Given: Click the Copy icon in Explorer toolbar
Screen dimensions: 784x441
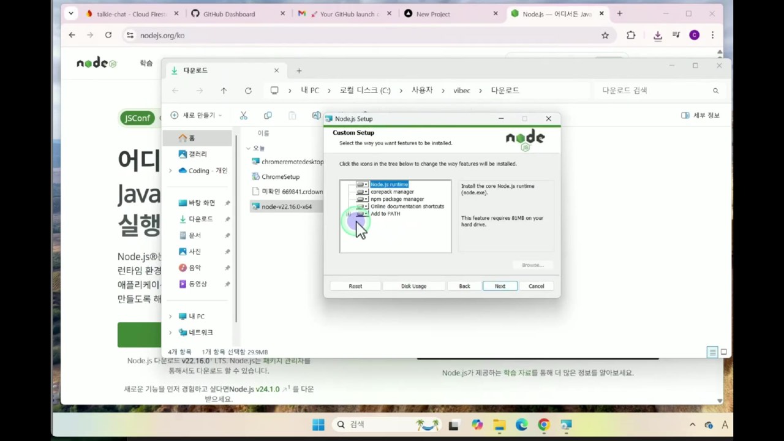Looking at the screenshot, I should coord(268,115).
